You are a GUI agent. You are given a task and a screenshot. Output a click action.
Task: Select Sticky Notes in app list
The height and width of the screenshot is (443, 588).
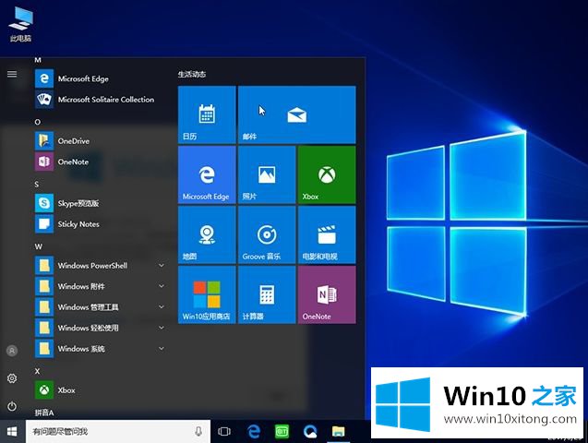(78, 224)
